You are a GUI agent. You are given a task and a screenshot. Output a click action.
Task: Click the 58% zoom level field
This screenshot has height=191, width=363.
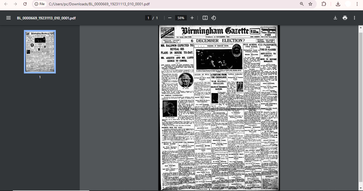[181, 18]
